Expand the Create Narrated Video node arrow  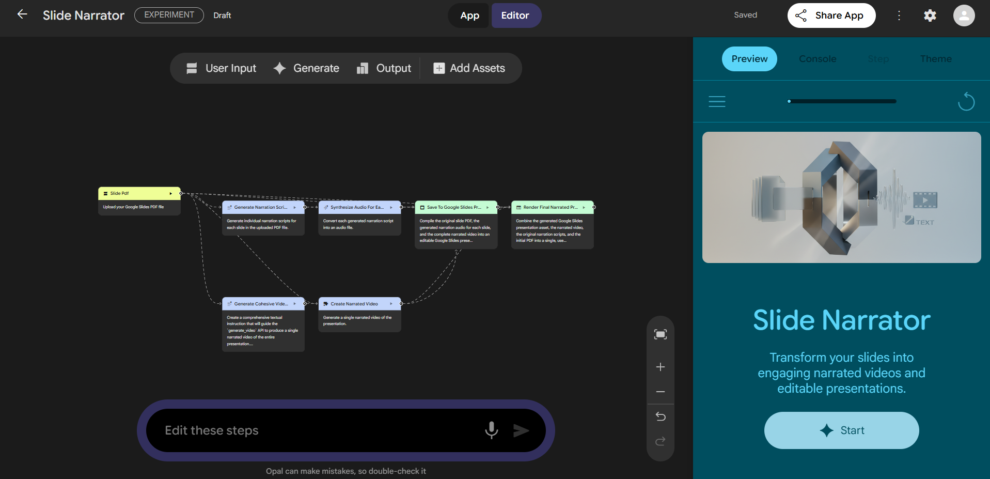click(391, 304)
